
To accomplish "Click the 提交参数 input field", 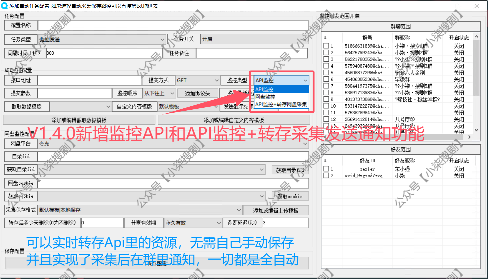I will coord(75,93).
